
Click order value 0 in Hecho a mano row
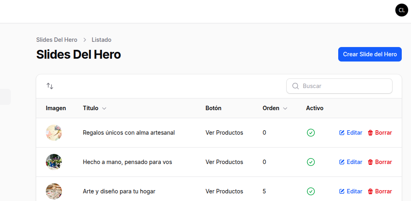click(x=264, y=162)
